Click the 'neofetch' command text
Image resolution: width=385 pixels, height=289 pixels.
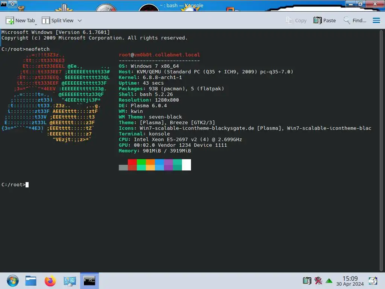click(x=38, y=49)
